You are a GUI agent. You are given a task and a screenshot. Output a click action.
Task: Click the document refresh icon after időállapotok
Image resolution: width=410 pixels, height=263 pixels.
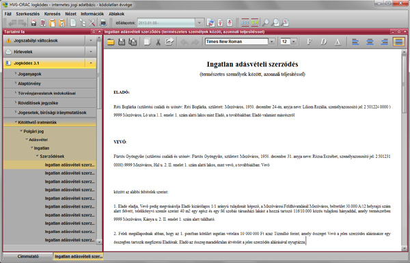210,23
